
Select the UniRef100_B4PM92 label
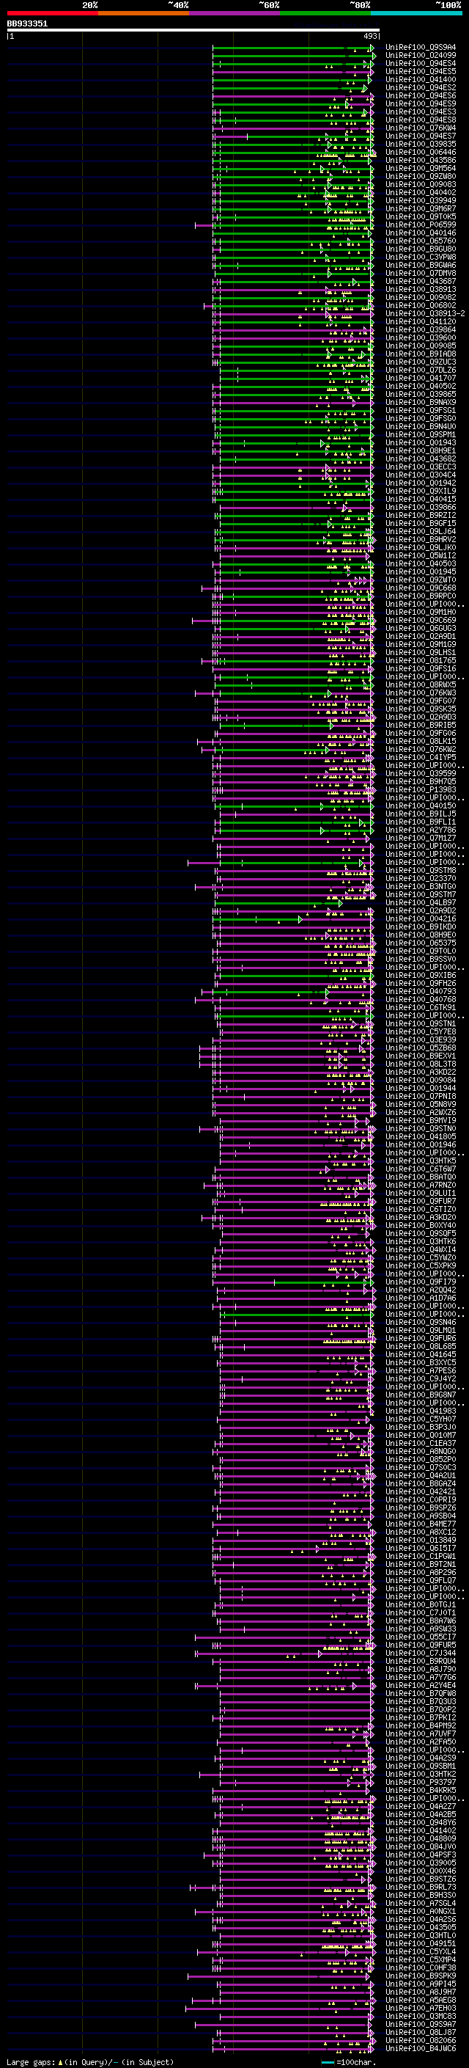tap(421, 1725)
